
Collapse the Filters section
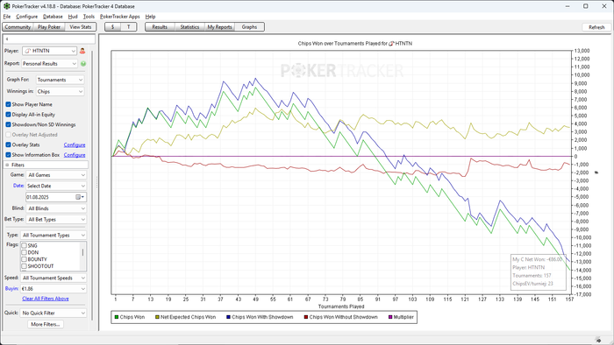(7, 165)
